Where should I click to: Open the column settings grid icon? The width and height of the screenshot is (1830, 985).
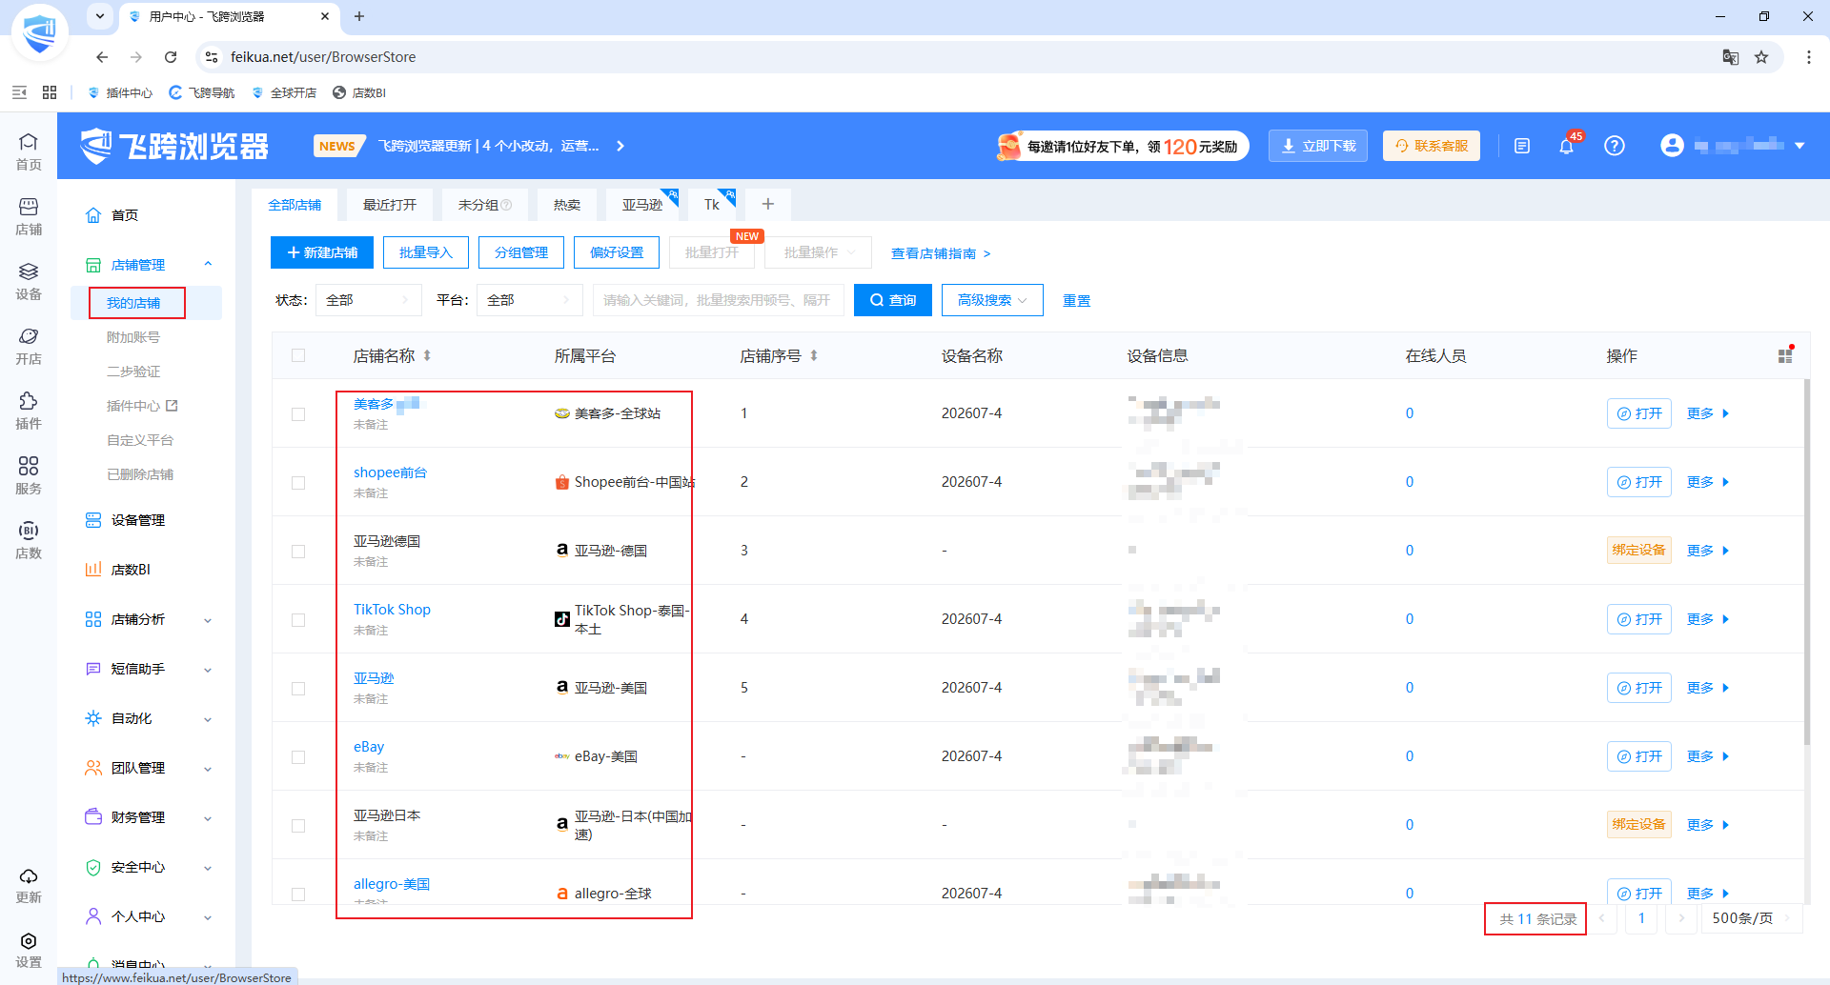coord(1785,355)
